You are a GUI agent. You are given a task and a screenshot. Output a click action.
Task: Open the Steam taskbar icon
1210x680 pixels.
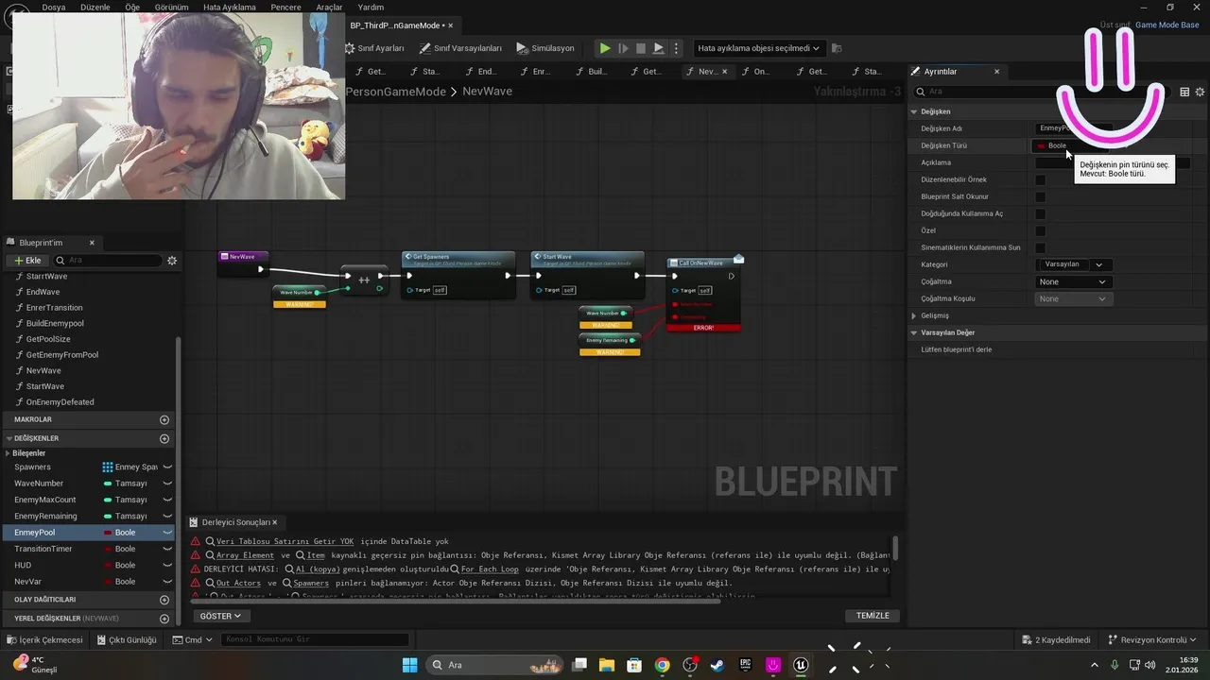pos(717,665)
